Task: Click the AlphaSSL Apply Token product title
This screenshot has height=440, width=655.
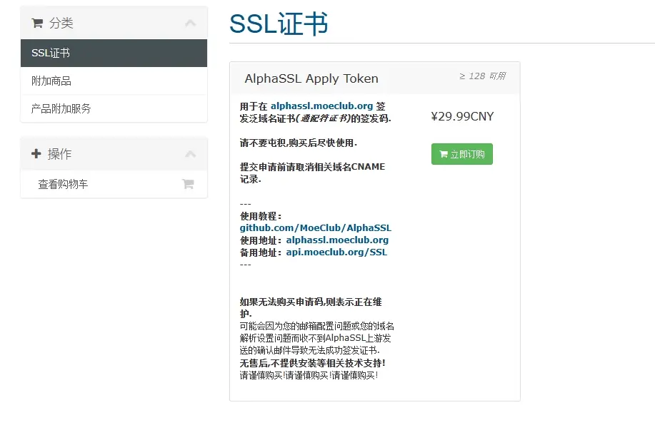Action: (x=311, y=78)
